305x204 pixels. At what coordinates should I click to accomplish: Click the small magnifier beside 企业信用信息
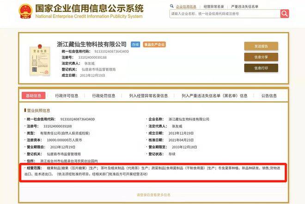(171, 6)
